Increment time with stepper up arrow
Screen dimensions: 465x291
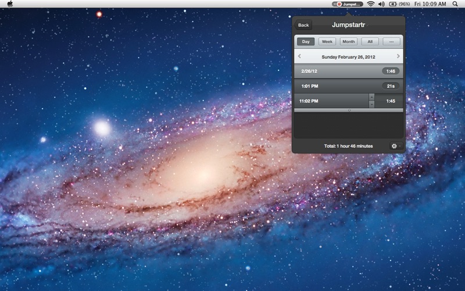(x=372, y=97)
